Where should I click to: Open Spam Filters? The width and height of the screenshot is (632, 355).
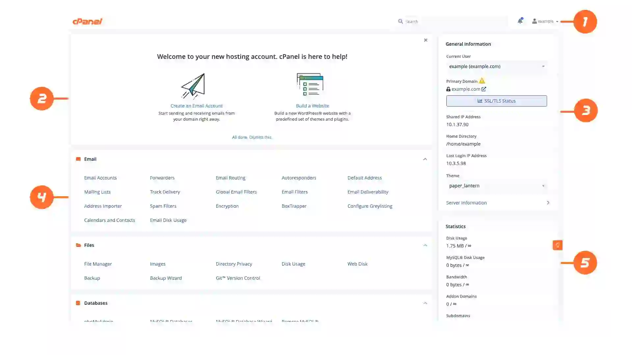pos(163,206)
